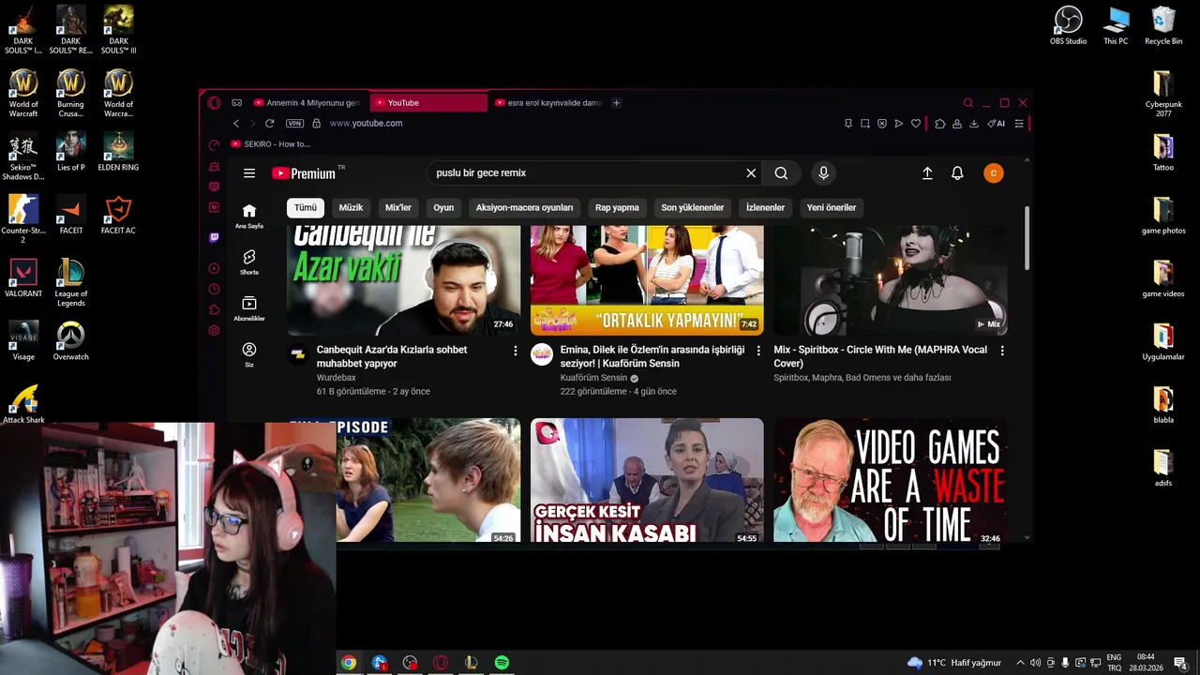Open History clock in Opera sidebar
1200x675 pixels.
214,289
